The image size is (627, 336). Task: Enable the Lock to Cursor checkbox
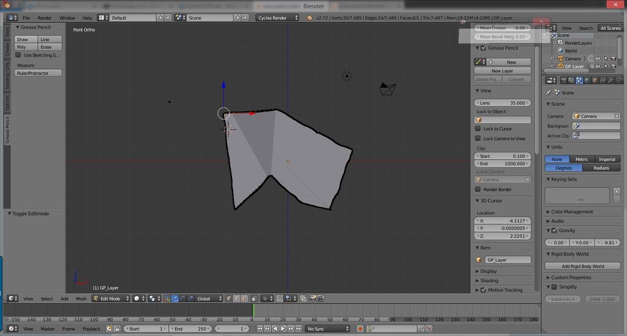pos(478,129)
